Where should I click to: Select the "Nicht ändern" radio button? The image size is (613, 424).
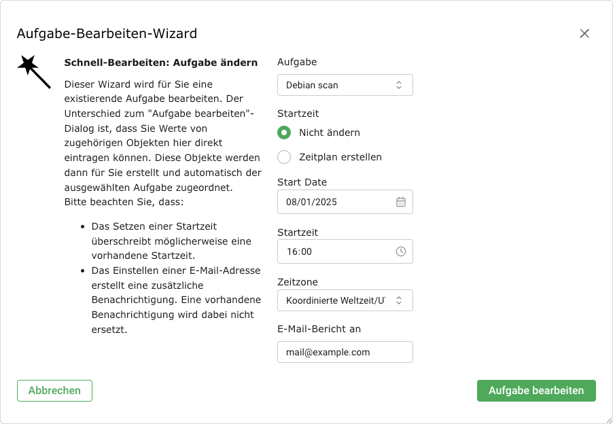point(285,132)
